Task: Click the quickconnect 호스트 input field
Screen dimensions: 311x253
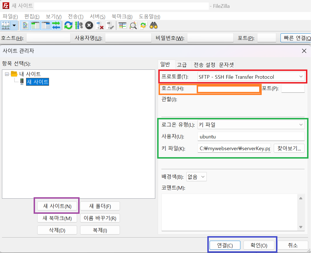Action: [x=48, y=38]
